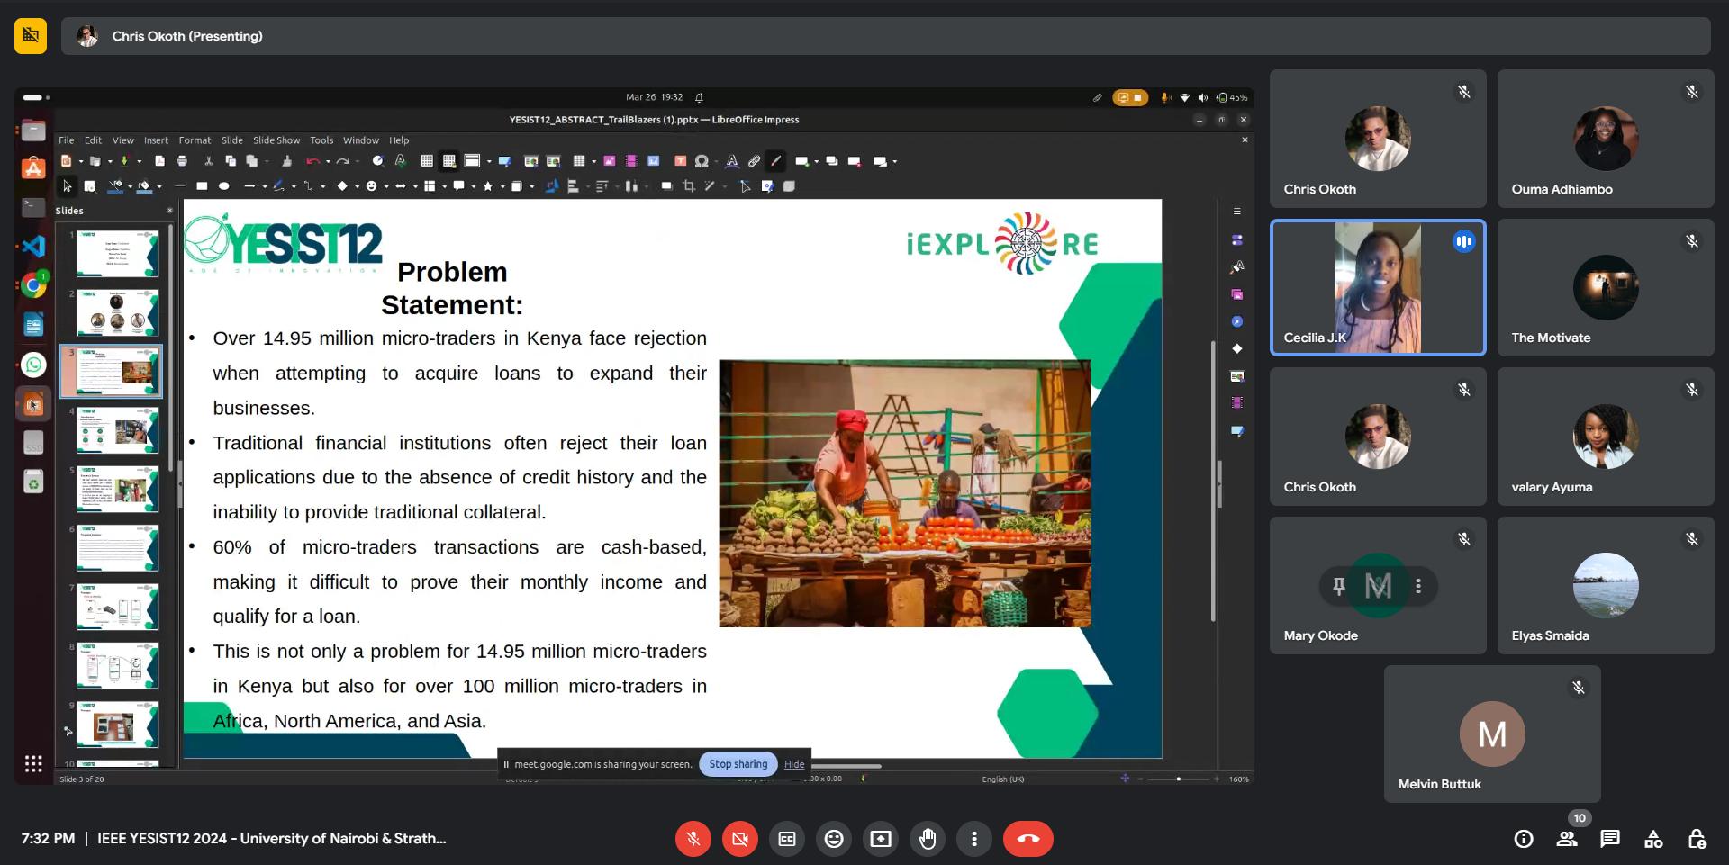Screen dimensions: 1729x865
Task: Pin Mary Okode's tile
Action: click(1339, 586)
